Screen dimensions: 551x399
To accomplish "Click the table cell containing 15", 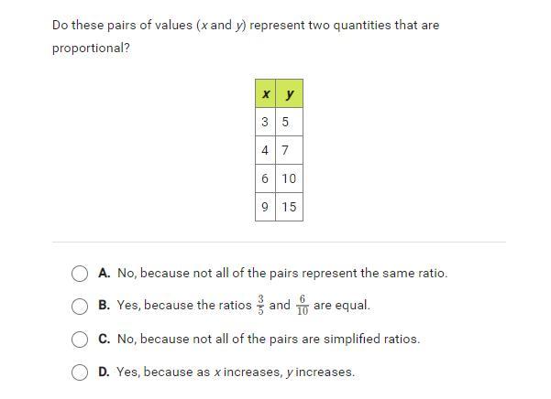I will (x=289, y=207).
